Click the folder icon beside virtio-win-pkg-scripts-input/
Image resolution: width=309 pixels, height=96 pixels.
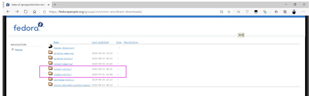tap(51, 84)
